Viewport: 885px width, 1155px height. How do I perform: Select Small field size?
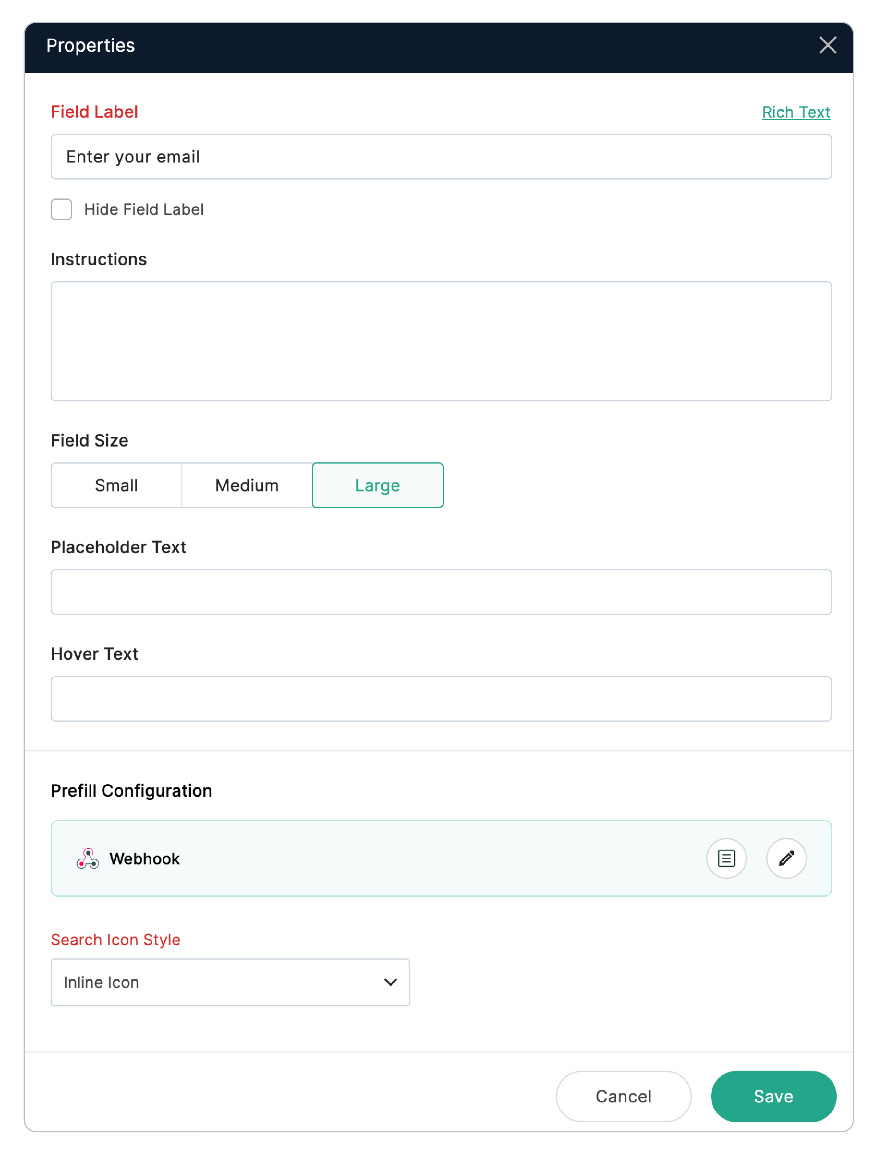116,485
